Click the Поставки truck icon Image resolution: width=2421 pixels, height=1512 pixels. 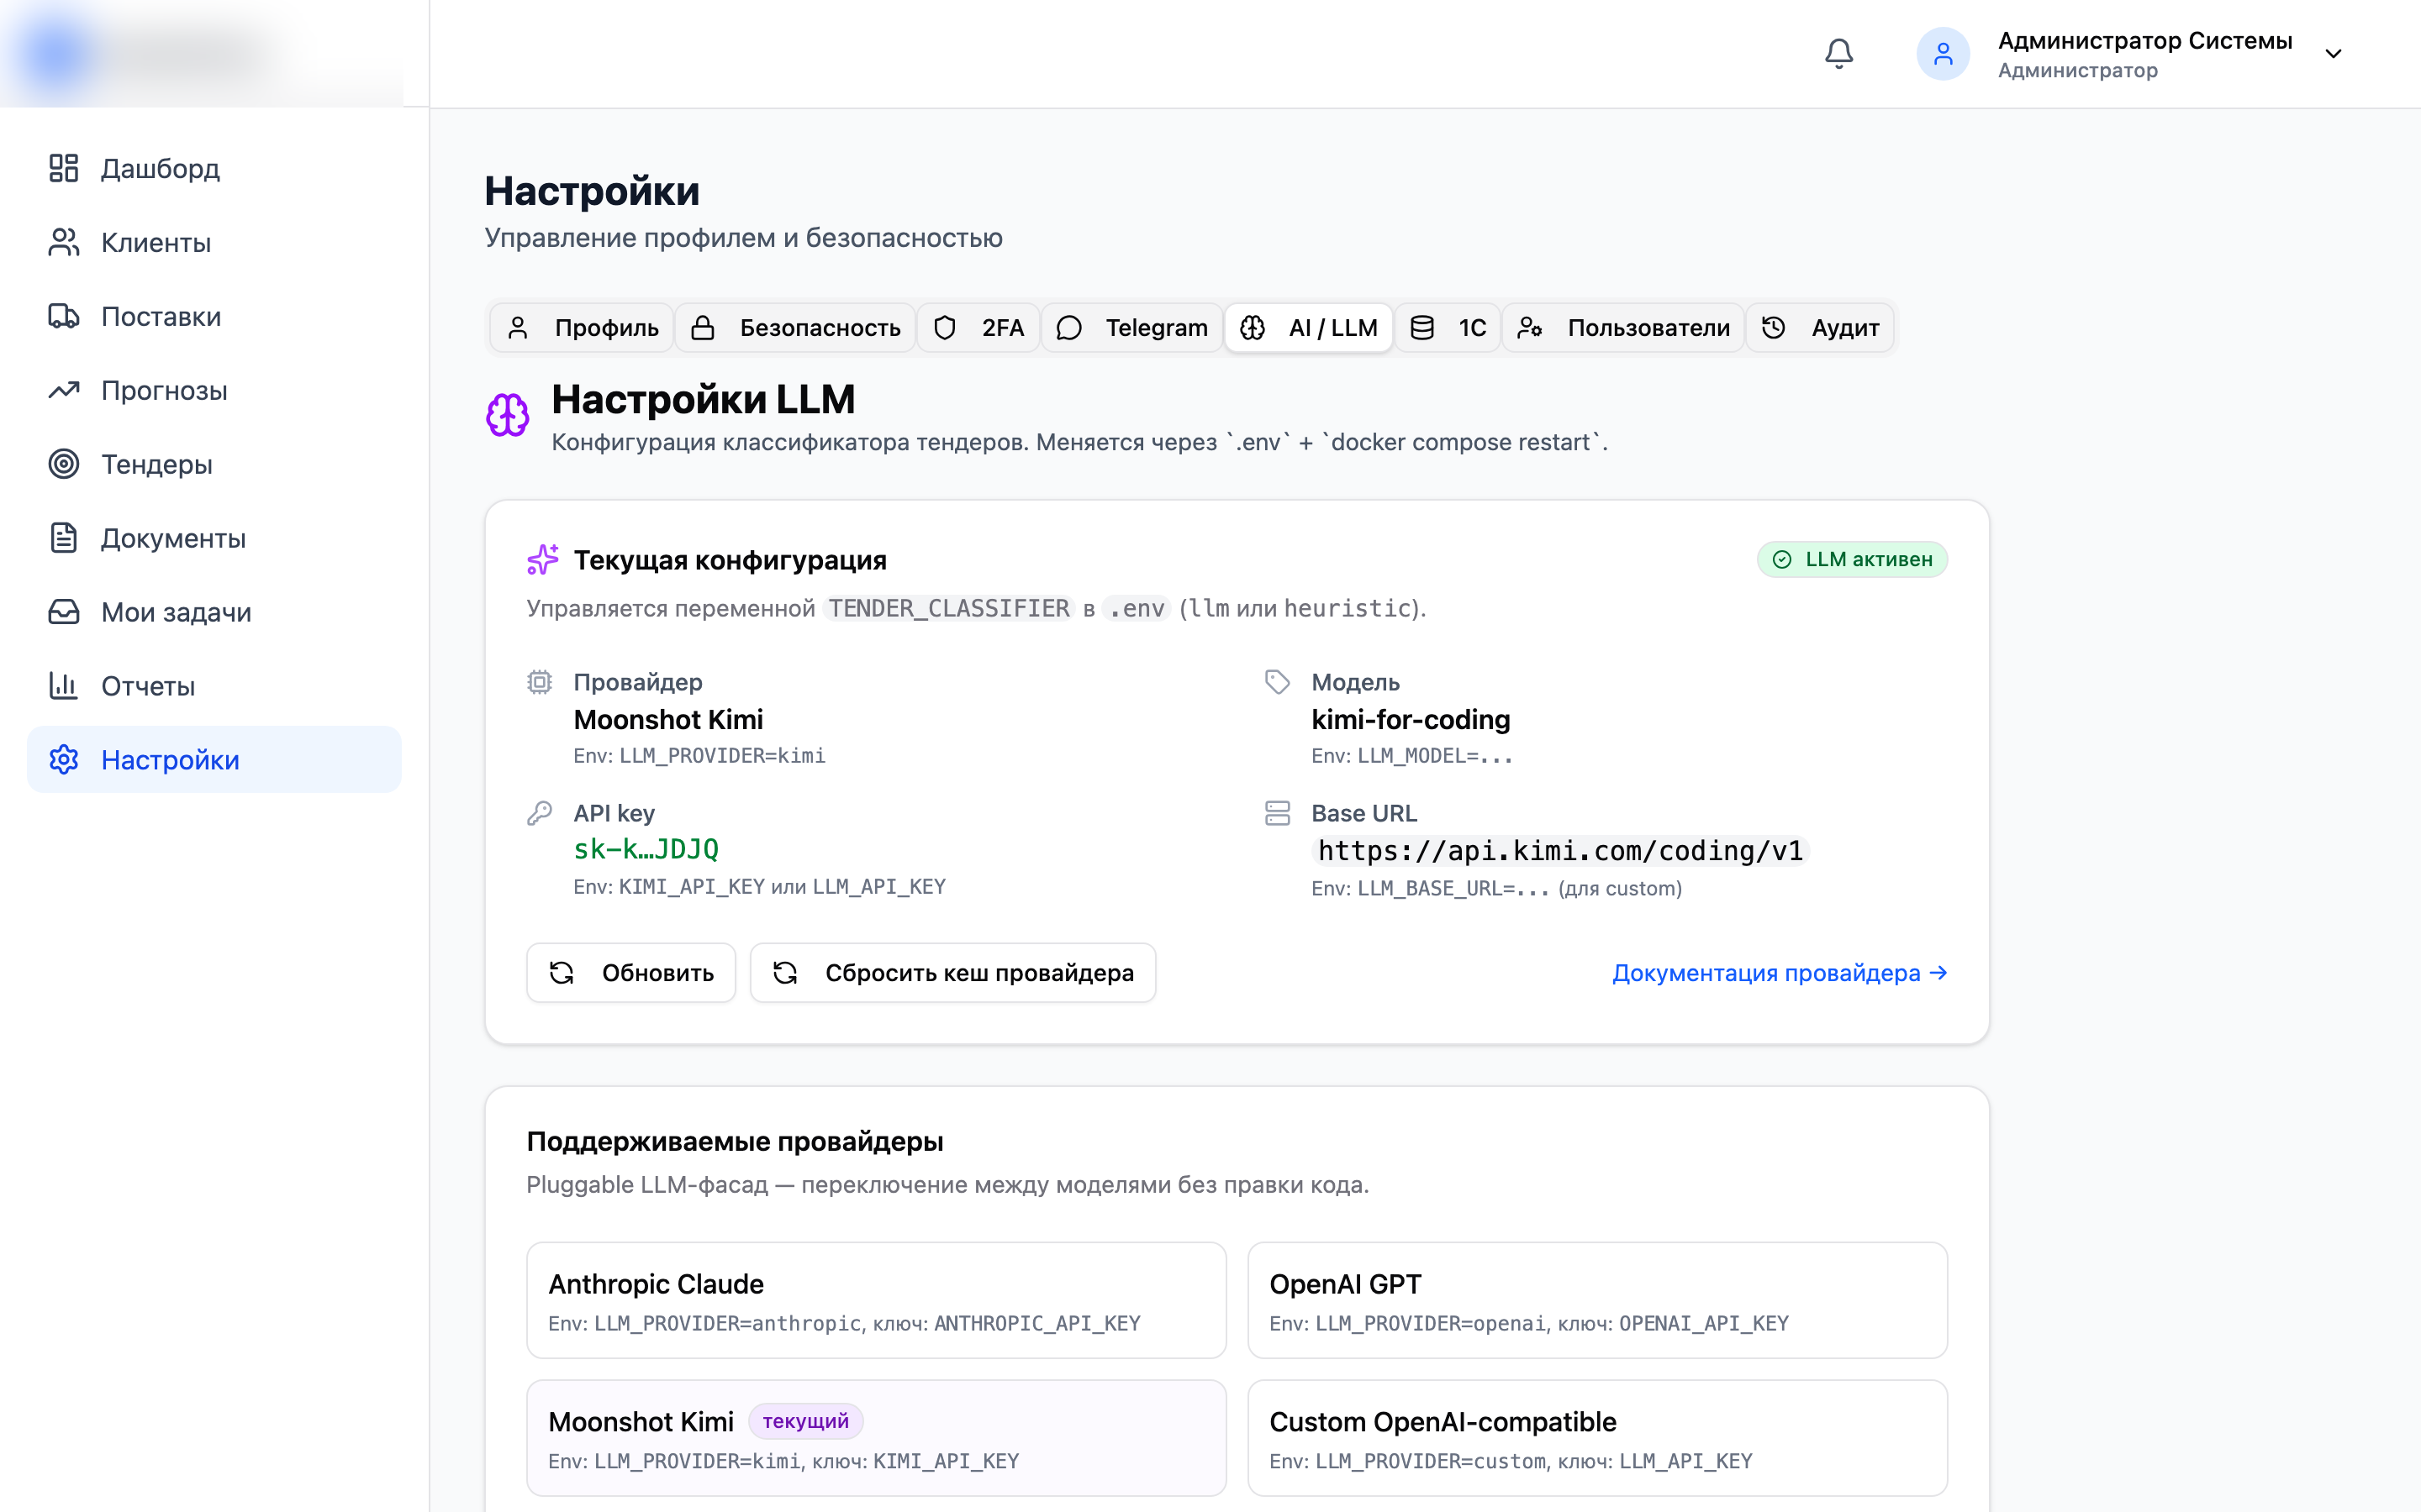(x=64, y=316)
